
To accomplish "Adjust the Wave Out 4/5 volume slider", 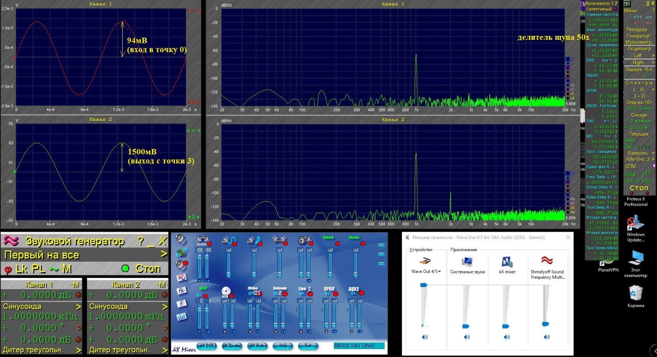I will coord(424,285).
